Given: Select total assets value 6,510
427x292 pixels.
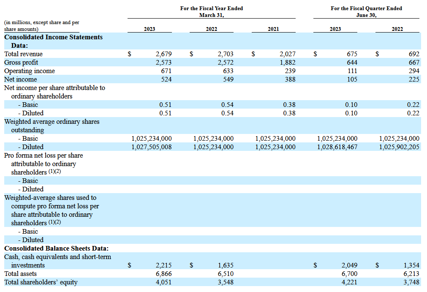Looking at the screenshot, I should tap(226, 274).
